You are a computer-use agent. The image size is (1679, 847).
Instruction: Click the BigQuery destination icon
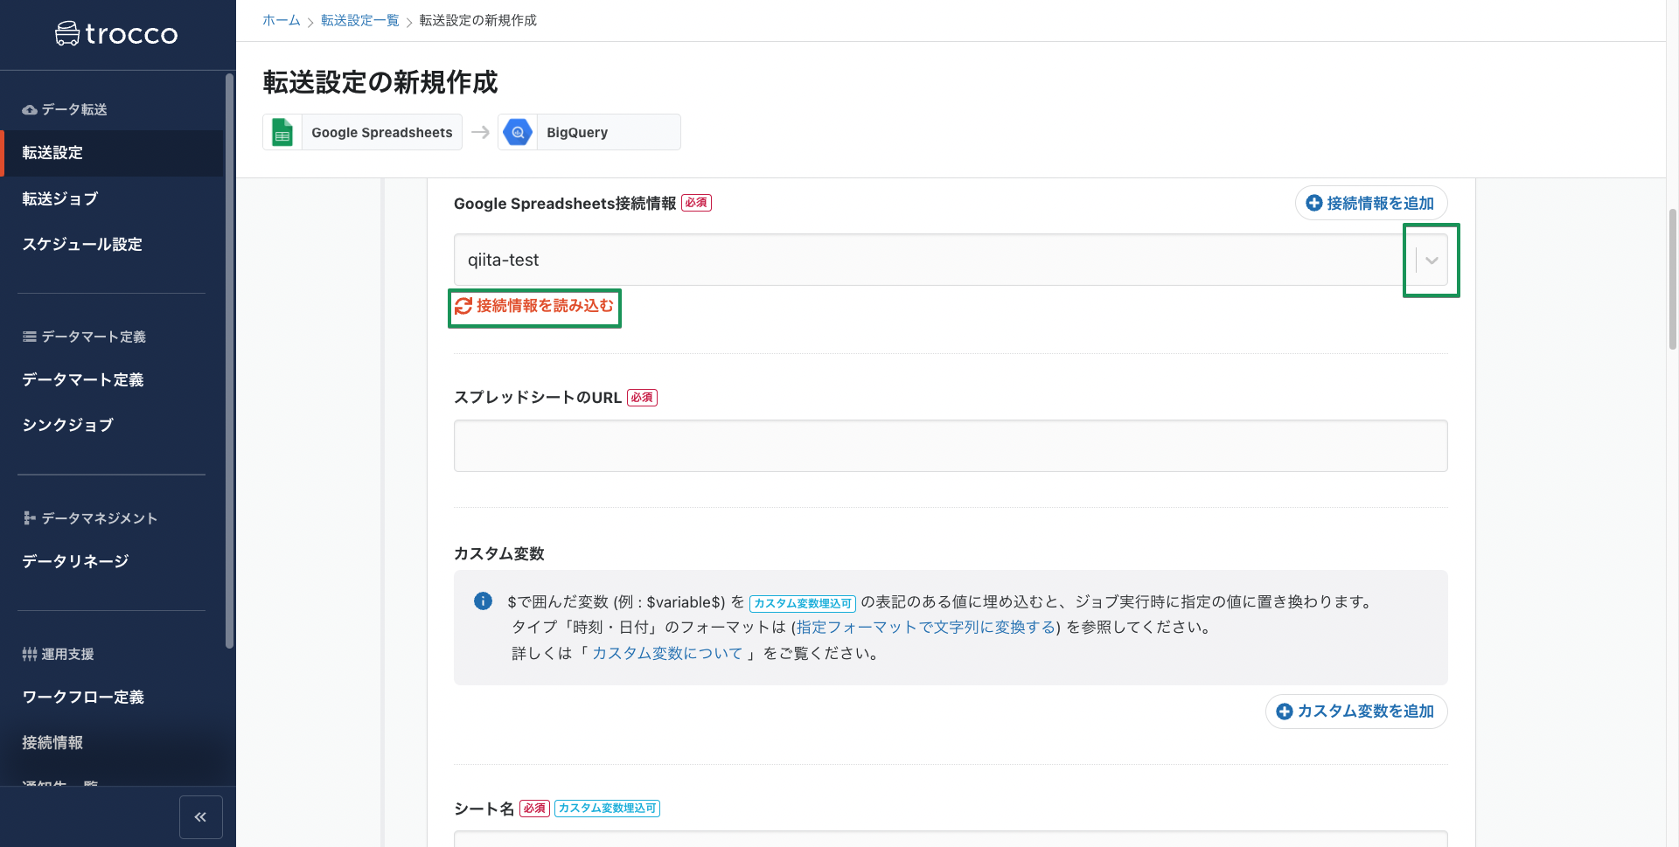[x=518, y=132]
